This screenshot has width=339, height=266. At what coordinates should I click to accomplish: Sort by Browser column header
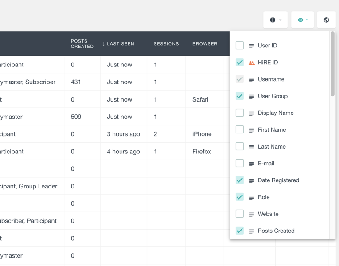[205, 44]
